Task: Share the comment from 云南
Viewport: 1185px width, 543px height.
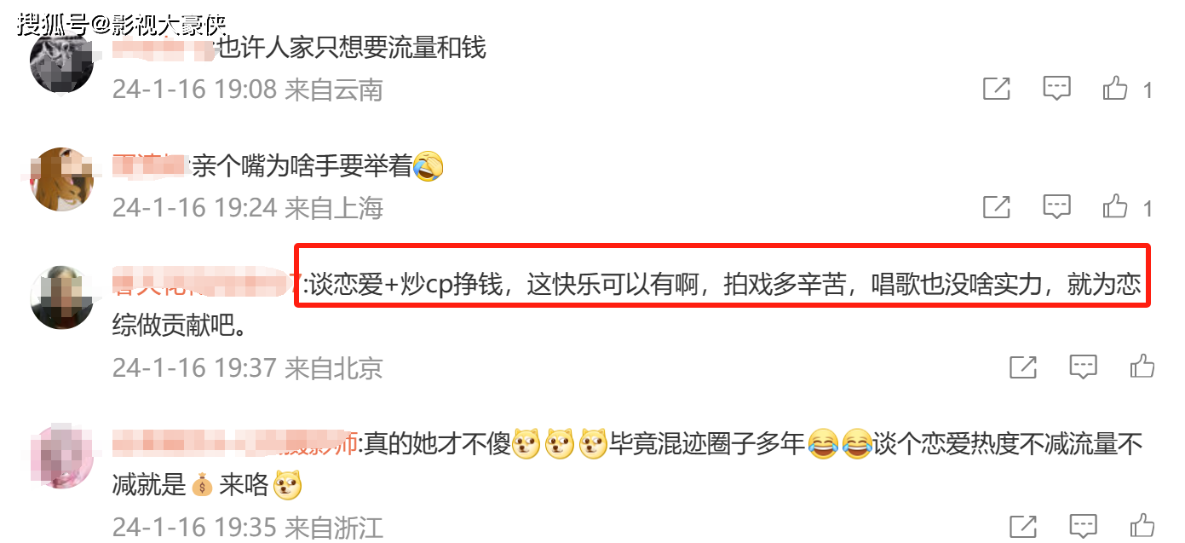Action: coord(997,89)
